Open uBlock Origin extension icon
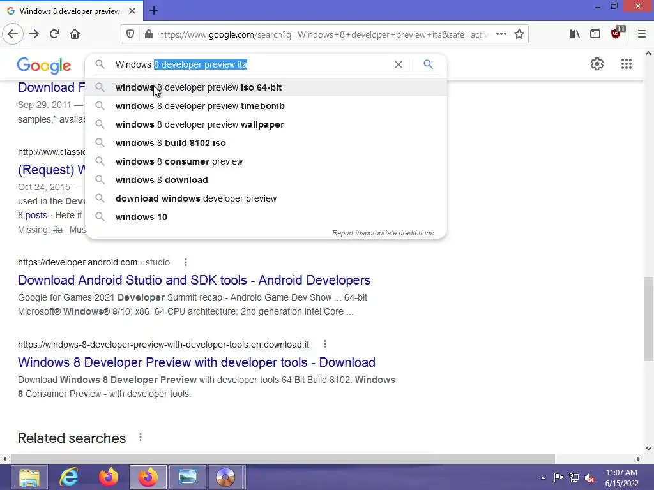The height and width of the screenshot is (490, 654). click(617, 33)
